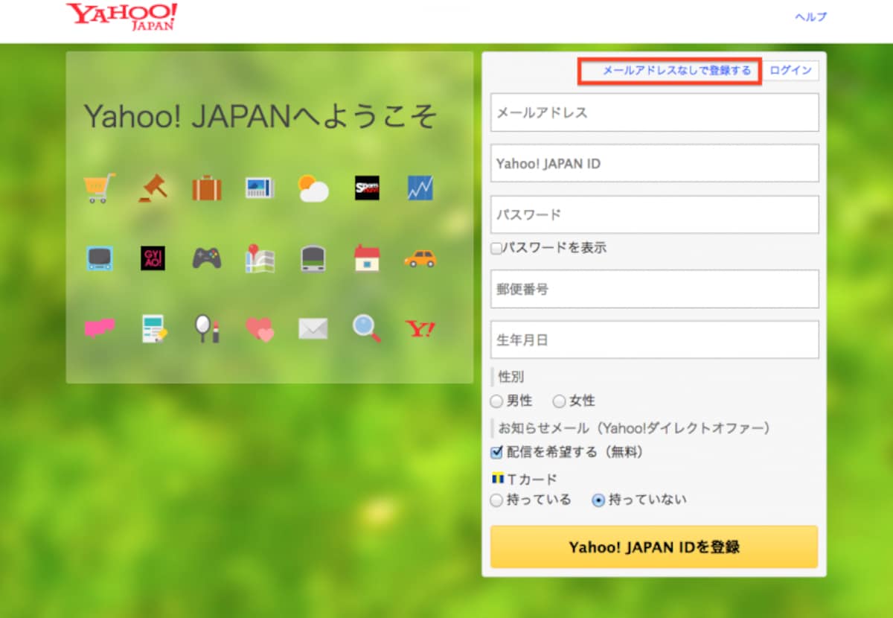Focus the 郵便番号 input field
The height and width of the screenshot is (618, 893).
click(655, 289)
